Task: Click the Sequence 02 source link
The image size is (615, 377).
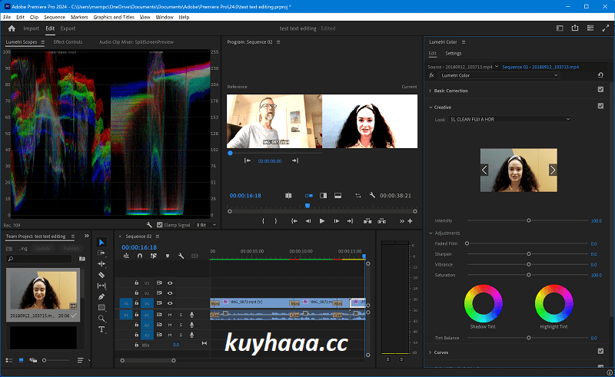Action: (x=540, y=67)
